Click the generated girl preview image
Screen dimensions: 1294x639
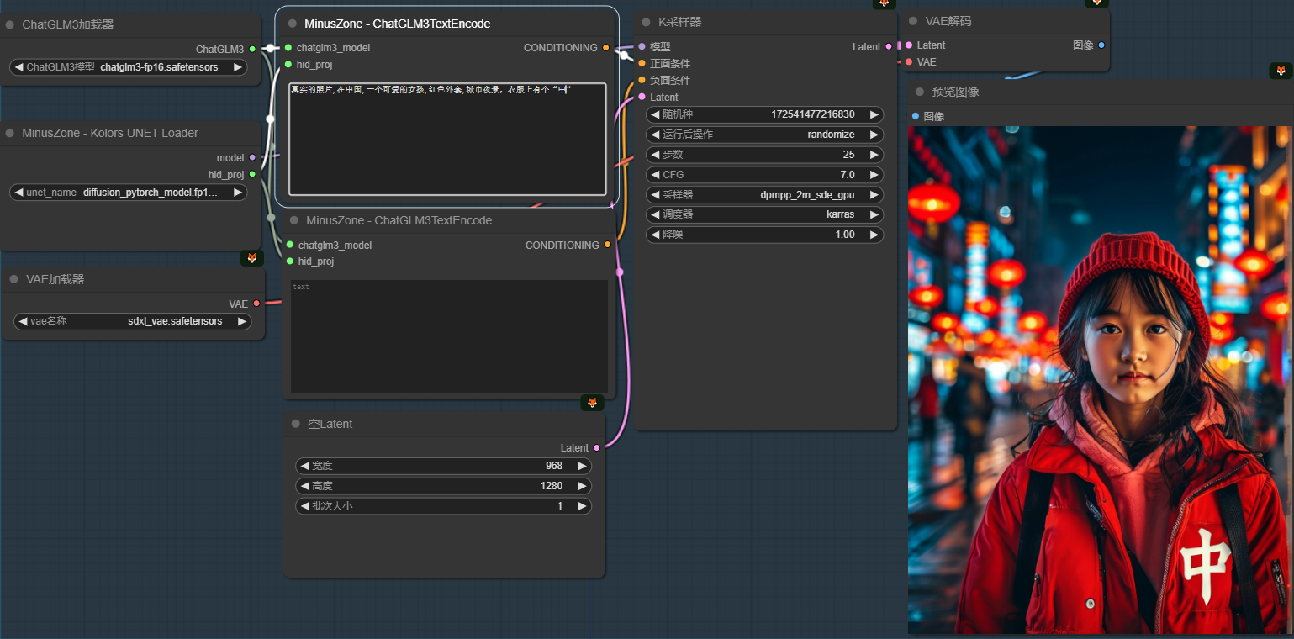[x=1101, y=380]
